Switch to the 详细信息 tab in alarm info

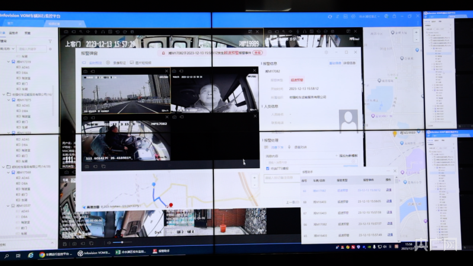coord(349,63)
